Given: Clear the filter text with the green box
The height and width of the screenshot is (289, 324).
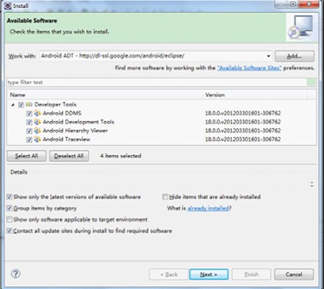Looking at the screenshot, I should tap(311, 82).
